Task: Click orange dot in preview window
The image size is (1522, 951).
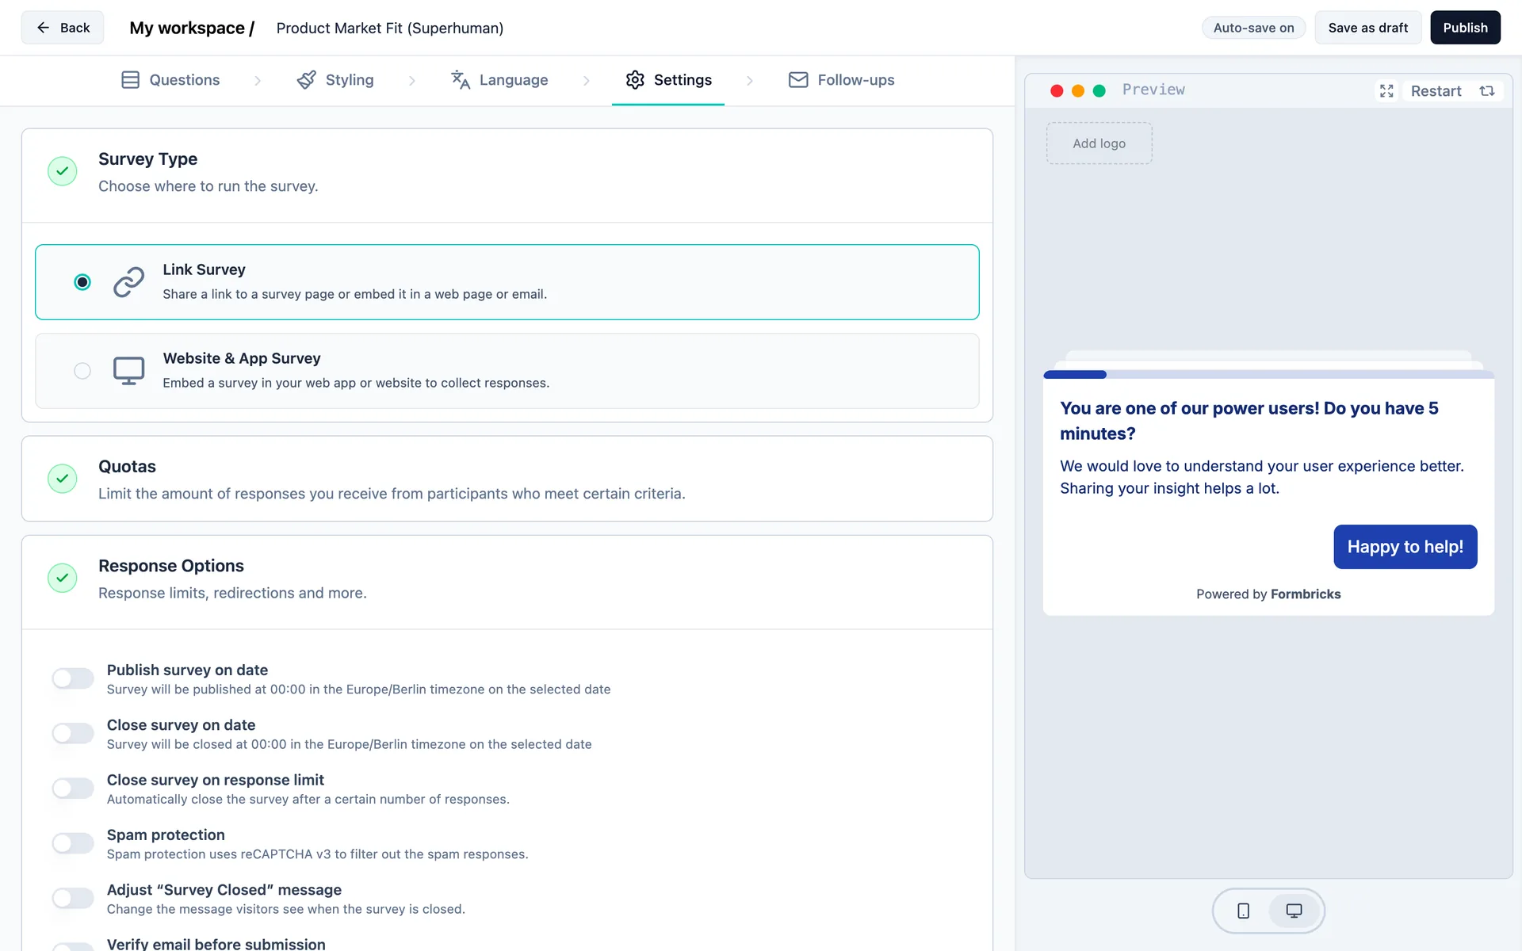Action: tap(1078, 91)
